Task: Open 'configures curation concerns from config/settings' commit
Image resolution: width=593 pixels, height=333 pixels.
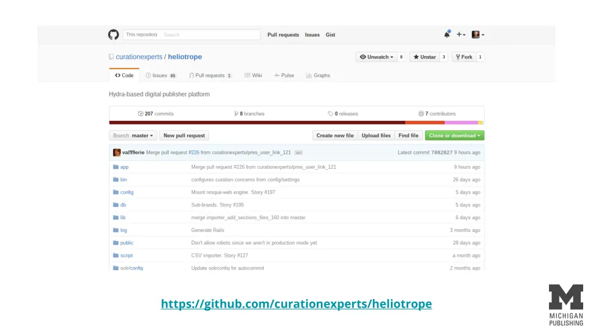Action: click(x=246, y=180)
